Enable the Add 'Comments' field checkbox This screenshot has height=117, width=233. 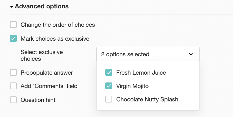click(13, 86)
